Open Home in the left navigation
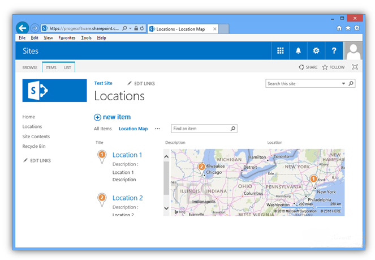This screenshot has width=375, height=260. coord(29,117)
